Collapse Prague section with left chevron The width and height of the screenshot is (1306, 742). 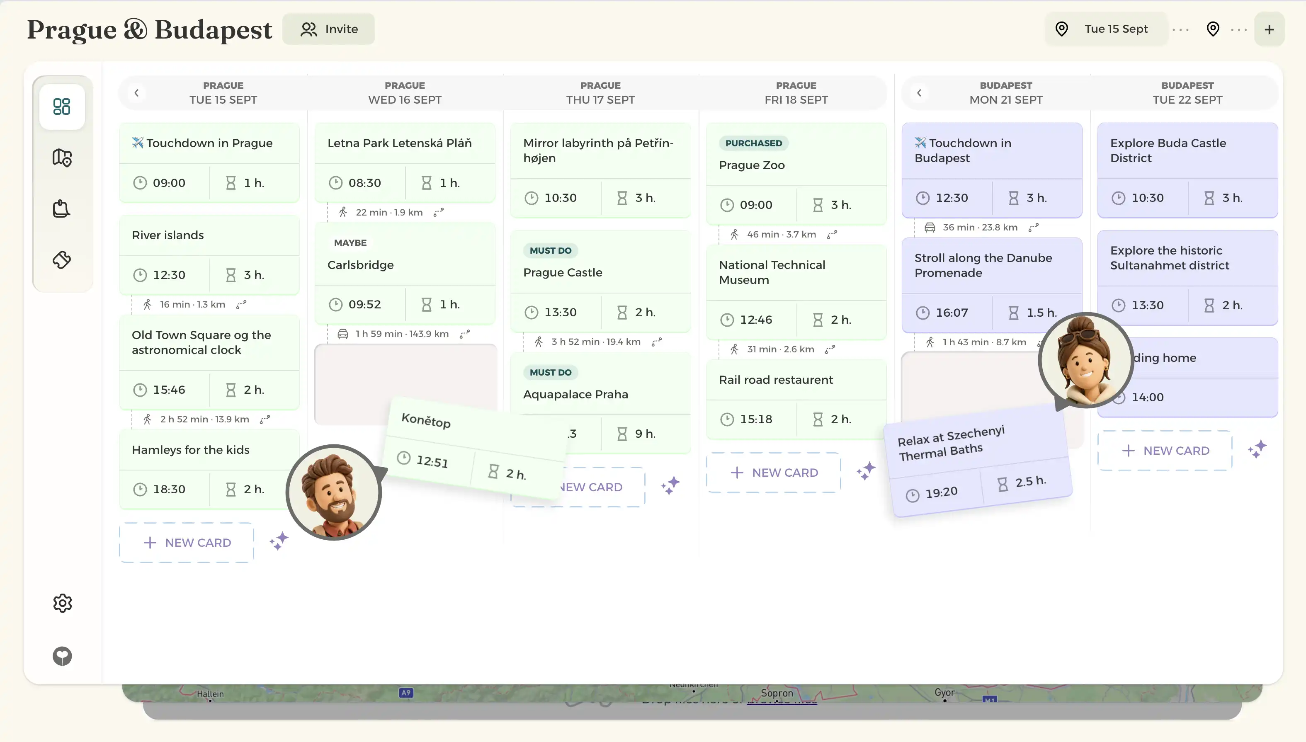(x=136, y=93)
